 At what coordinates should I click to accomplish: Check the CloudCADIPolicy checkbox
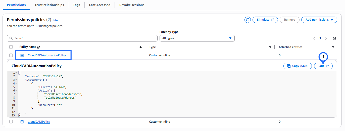(11, 122)
